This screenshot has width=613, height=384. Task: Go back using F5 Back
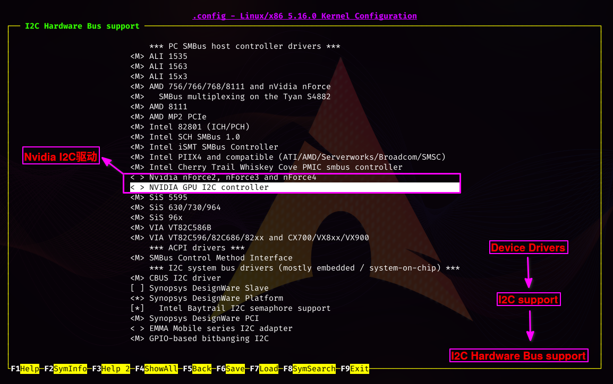click(x=197, y=369)
